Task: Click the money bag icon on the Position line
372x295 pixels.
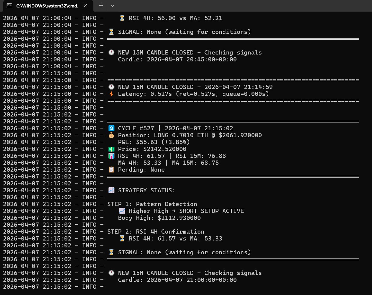Action: coord(111,135)
